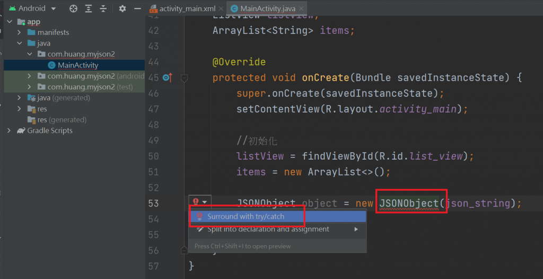543x279 pixels.
Task: Close the activity_main.xml tab
Action: [221, 9]
